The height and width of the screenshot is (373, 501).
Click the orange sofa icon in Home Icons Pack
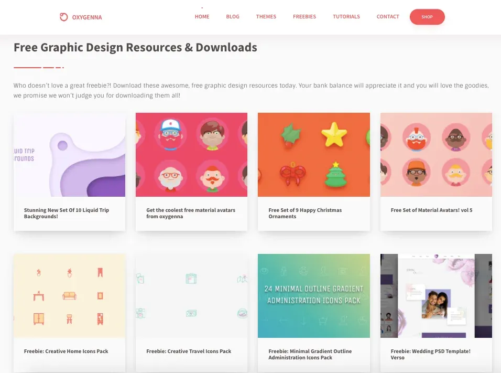point(69,295)
